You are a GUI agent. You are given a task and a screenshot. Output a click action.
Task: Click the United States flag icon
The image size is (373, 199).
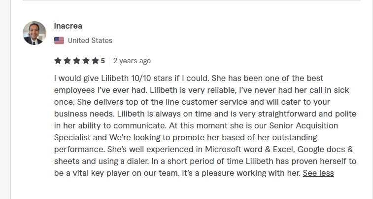tap(59, 40)
